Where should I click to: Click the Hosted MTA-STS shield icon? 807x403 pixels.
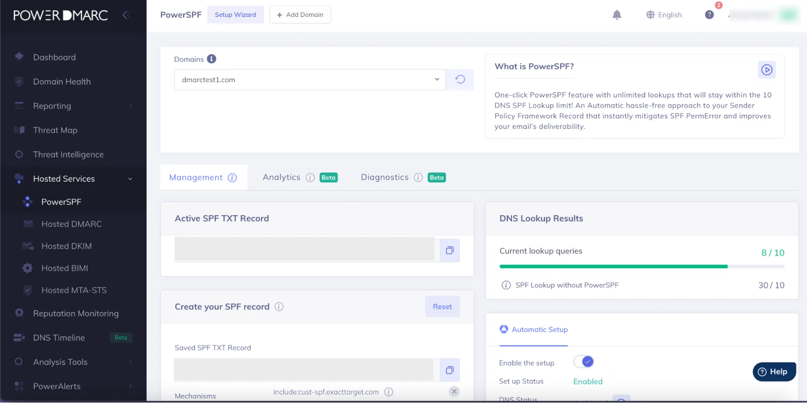(x=27, y=290)
